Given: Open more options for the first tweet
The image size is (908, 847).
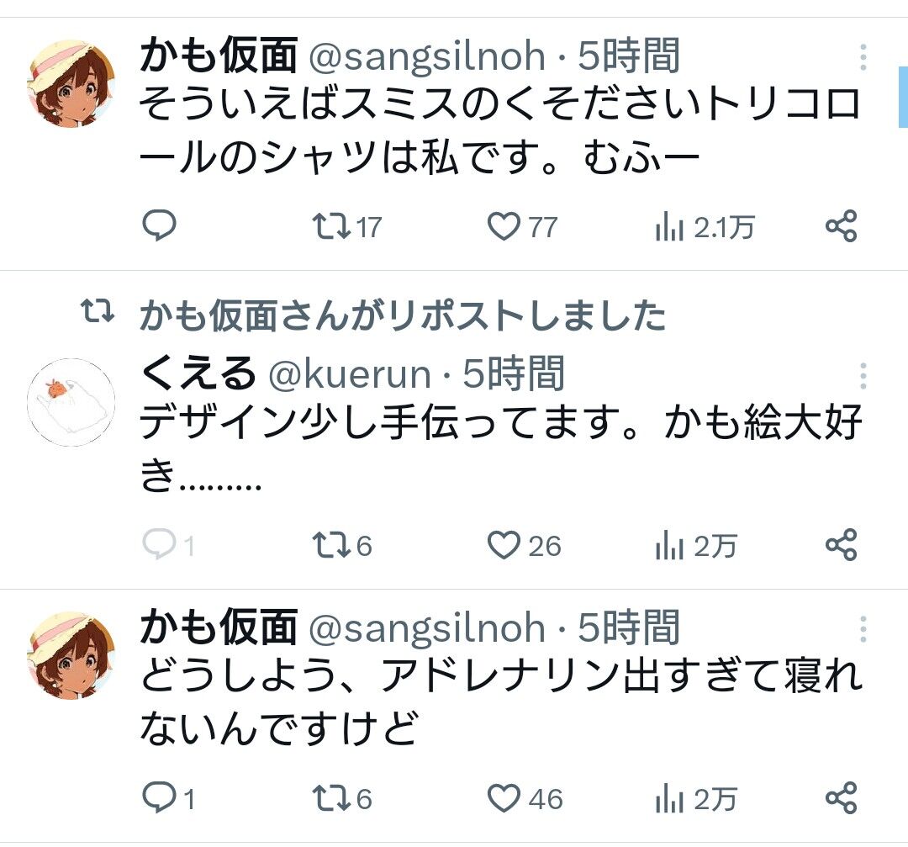Looking at the screenshot, I should point(863,57).
